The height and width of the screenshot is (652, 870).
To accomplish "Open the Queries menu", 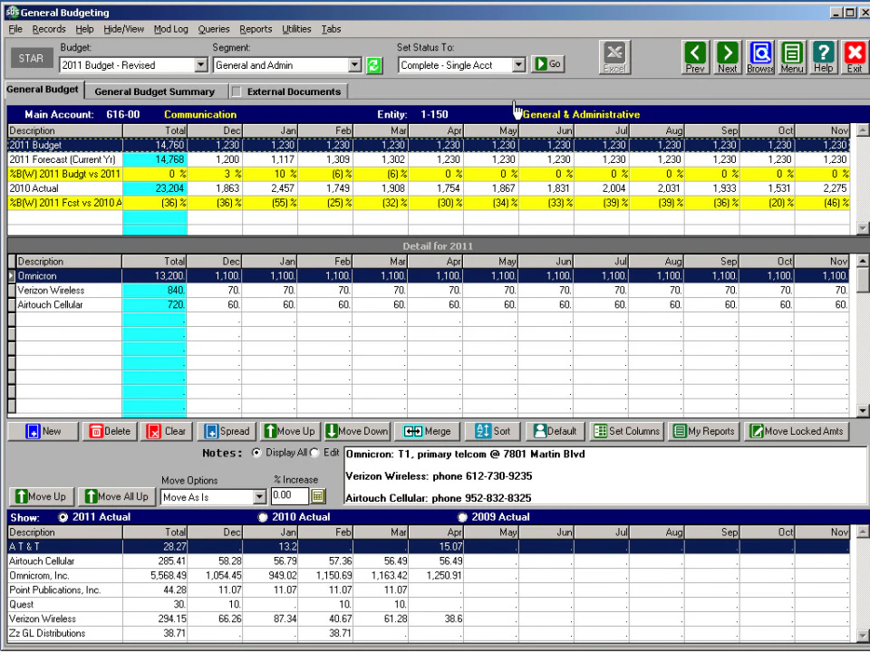I will (214, 29).
